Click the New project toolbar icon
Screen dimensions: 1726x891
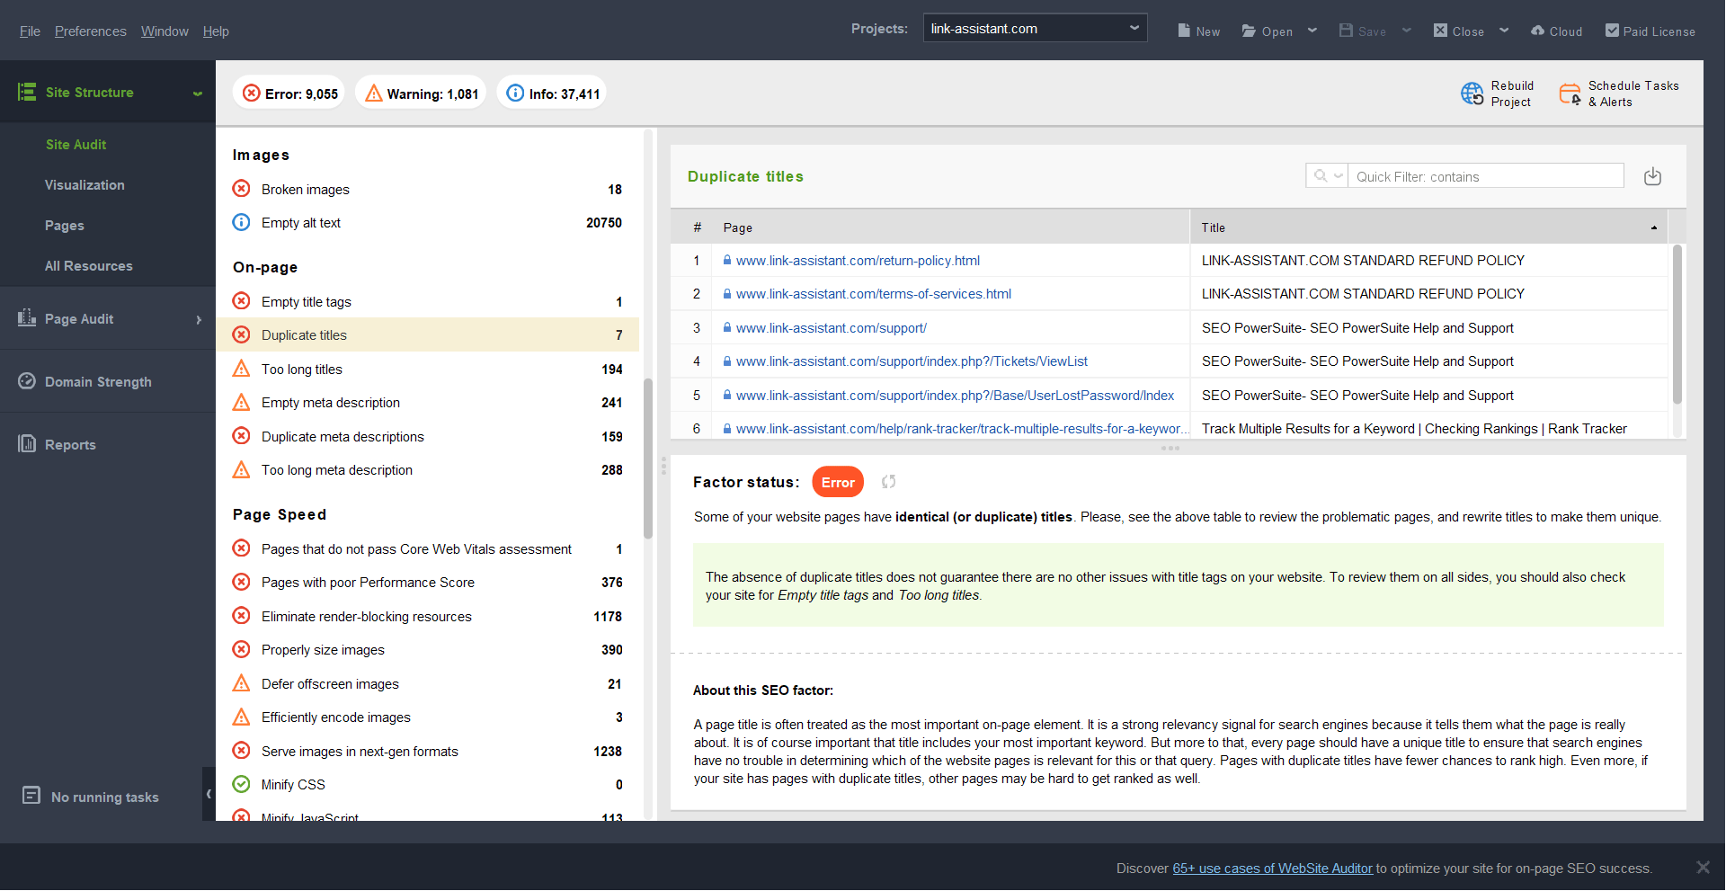pos(1184,31)
